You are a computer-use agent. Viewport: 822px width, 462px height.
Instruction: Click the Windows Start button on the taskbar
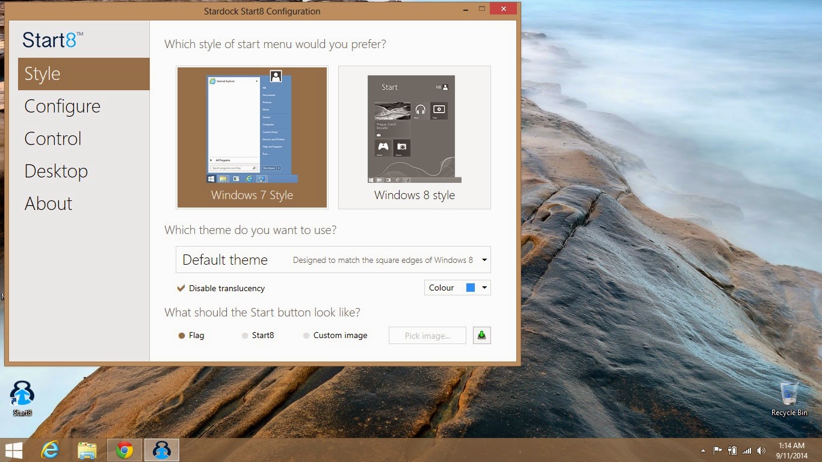(x=14, y=450)
